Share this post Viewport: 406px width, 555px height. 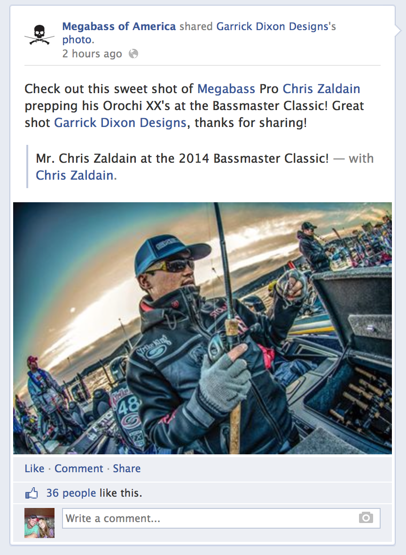[x=126, y=468]
